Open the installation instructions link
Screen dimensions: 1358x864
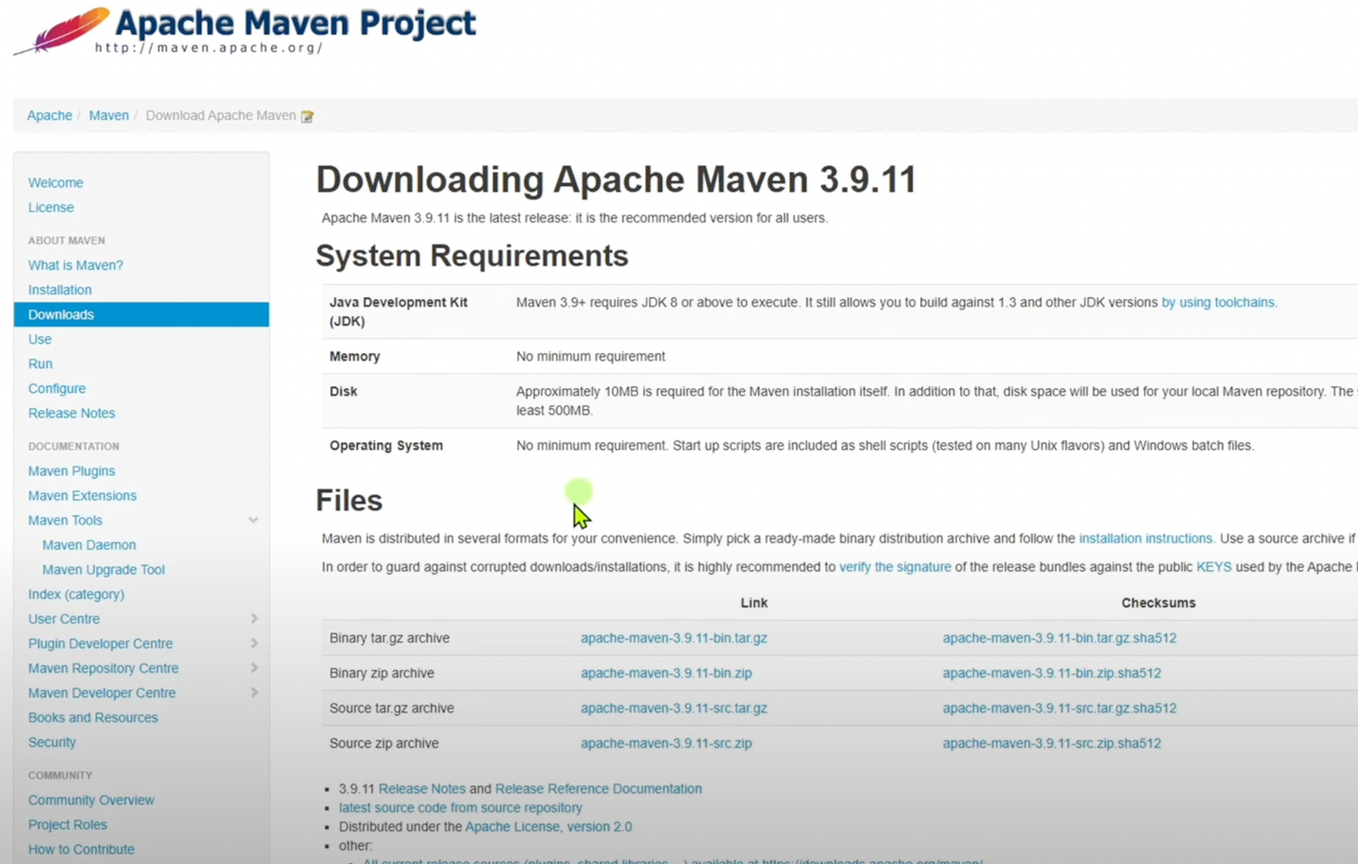pyautogui.click(x=1146, y=538)
